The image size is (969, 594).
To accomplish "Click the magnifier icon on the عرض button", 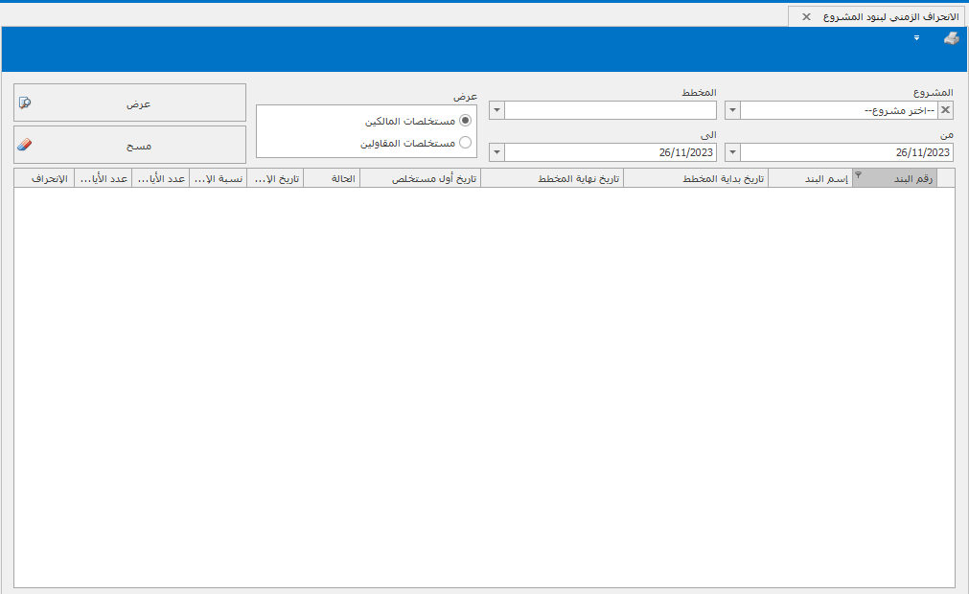I will pos(26,103).
